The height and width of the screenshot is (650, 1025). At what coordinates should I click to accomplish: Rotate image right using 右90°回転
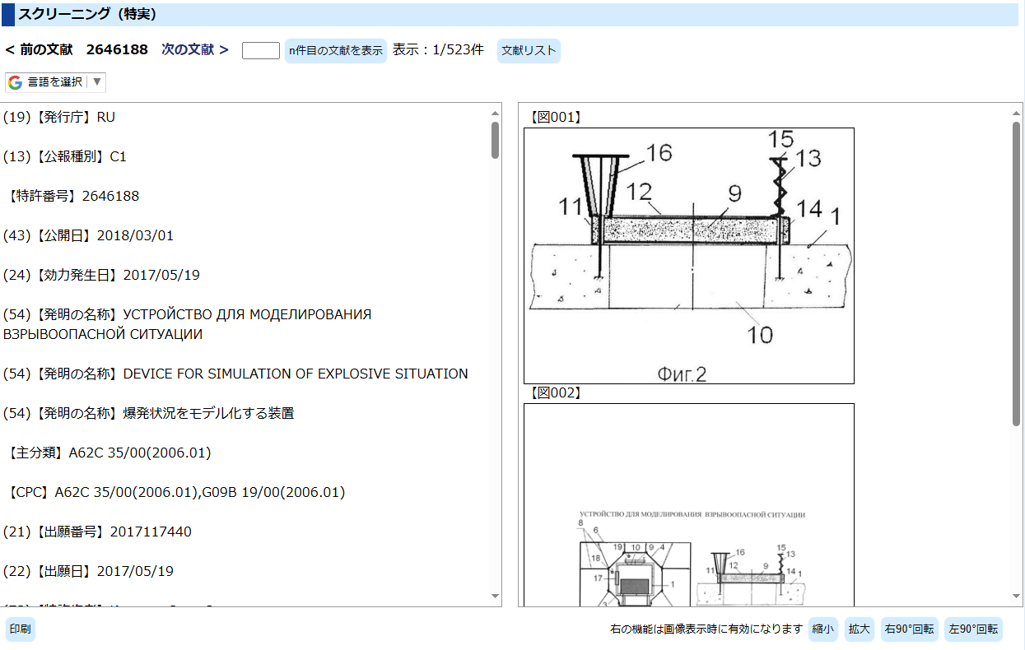909,629
